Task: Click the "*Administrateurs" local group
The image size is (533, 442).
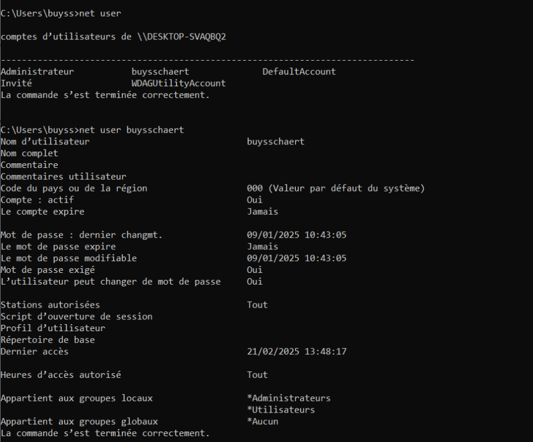Action: 288,398
